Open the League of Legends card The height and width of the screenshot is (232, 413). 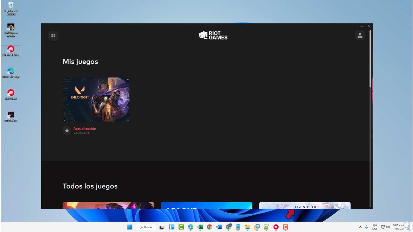point(207,205)
